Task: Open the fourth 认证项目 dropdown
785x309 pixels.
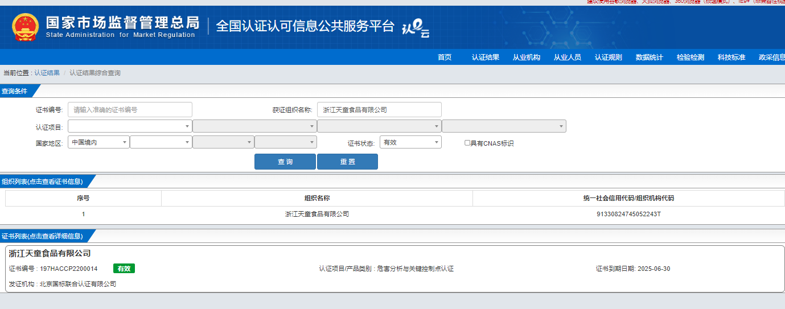Action: (x=504, y=126)
